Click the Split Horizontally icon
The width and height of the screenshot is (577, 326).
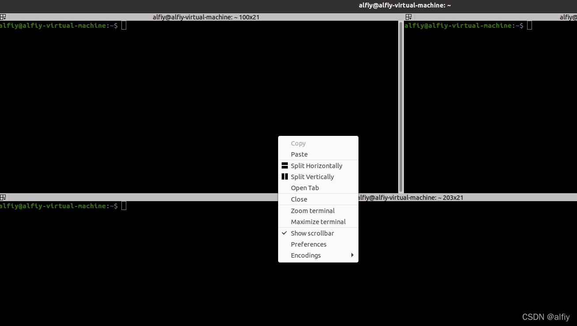(285, 166)
